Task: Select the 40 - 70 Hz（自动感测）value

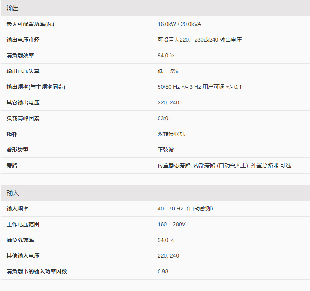Action: coord(185,209)
